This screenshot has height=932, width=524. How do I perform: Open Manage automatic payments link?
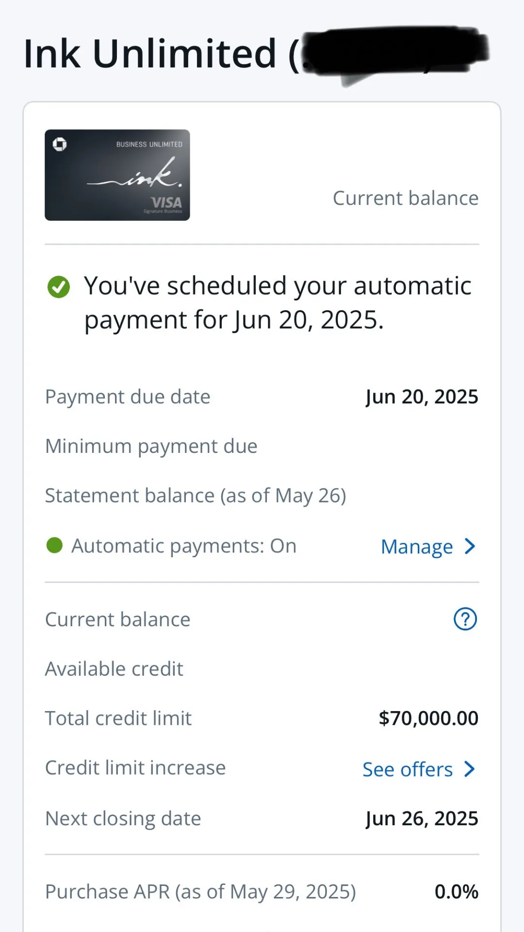pyautogui.click(x=417, y=547)
